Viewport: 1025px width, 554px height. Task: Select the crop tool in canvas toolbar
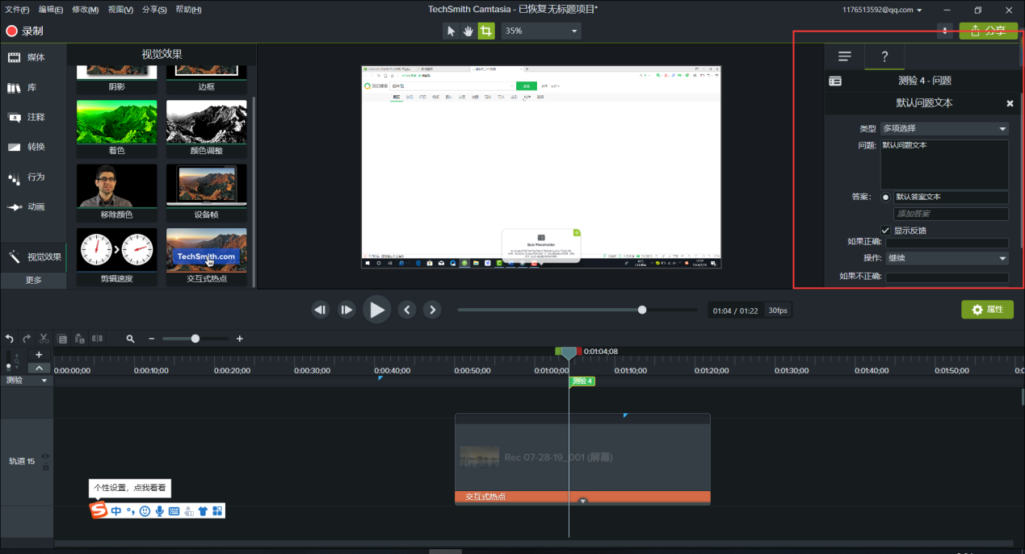[x=486, y=31]
